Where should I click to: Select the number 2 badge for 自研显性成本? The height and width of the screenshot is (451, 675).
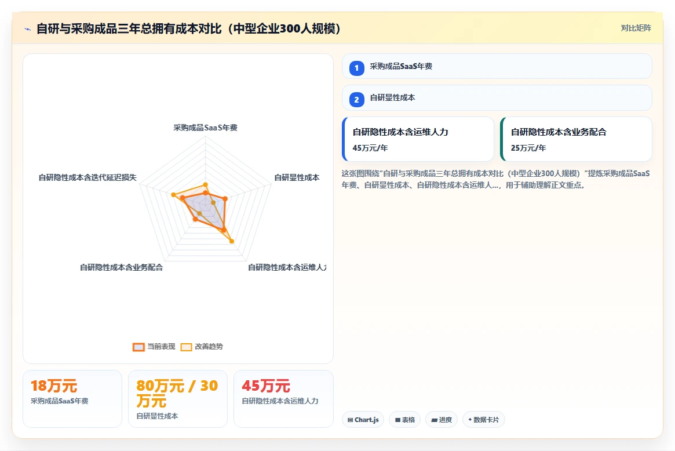coord(356,100)
